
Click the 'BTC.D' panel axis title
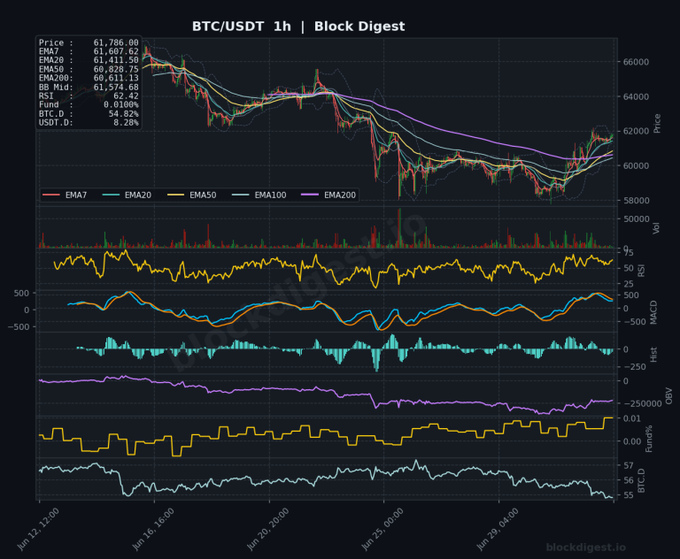(x=641, y=480)
